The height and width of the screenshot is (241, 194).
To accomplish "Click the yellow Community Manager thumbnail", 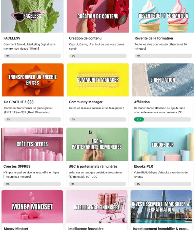I will pos(97,80).
